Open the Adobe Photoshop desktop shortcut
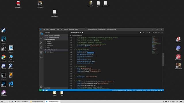Screen dimensions: 184x103 click(x=3, y=40)
